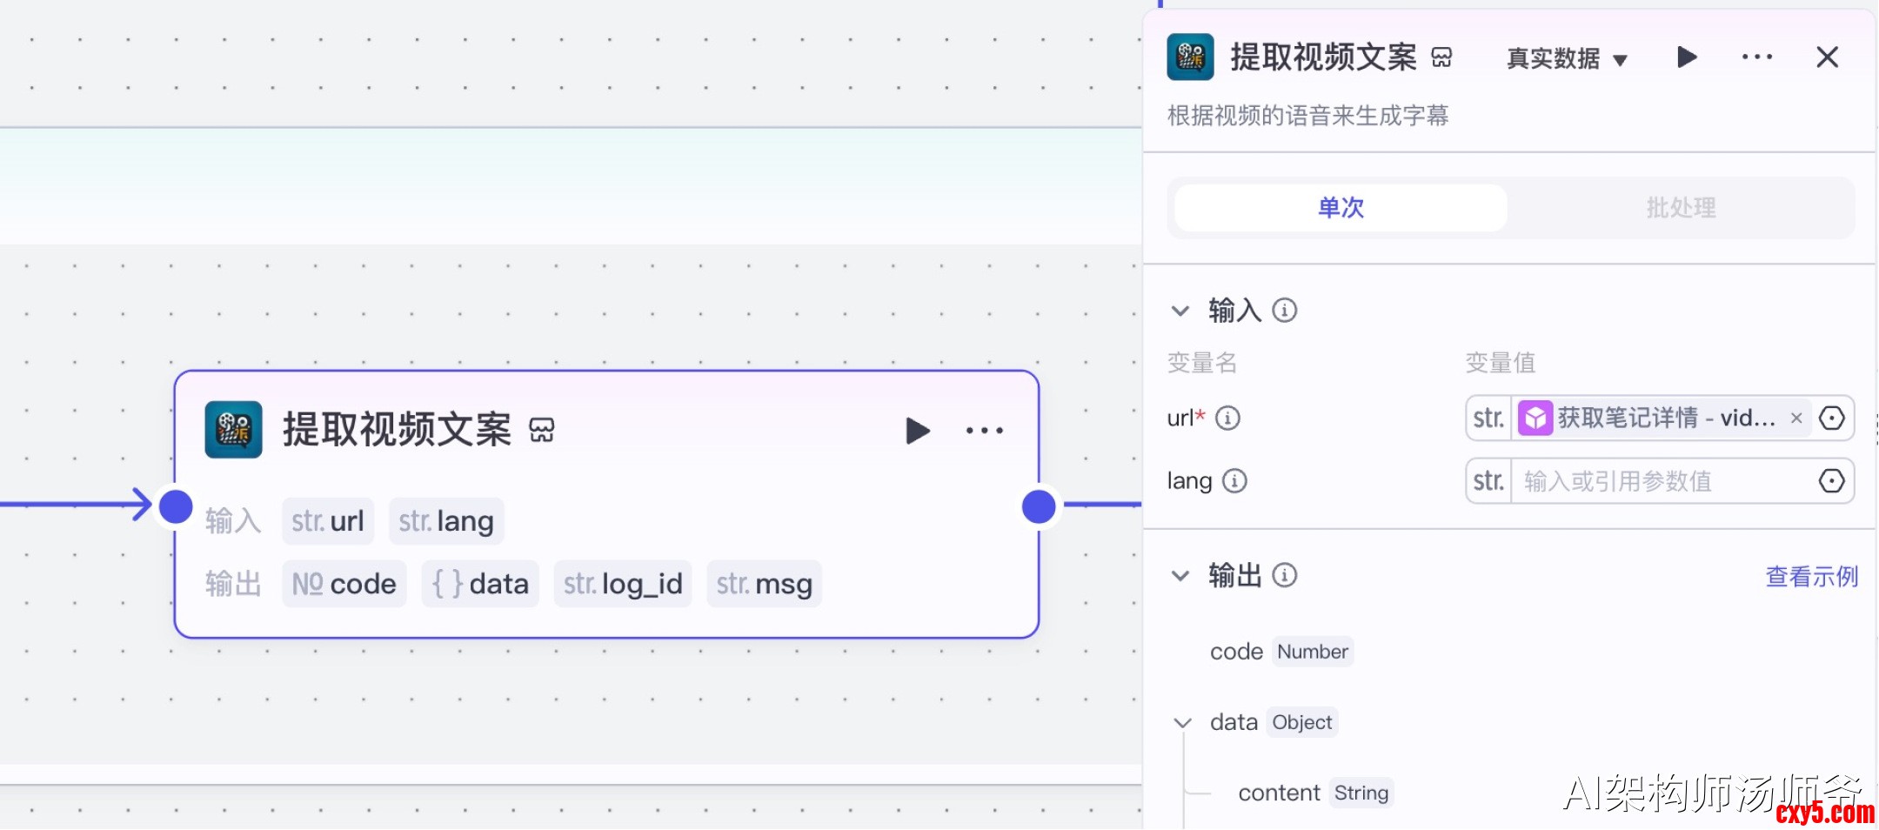The image size is (1879, 830).
Task: Collapse the 输出 section
Action: point(1180,575)
